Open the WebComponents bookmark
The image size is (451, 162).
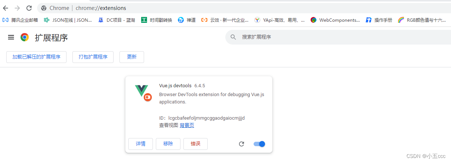[335, 20]
